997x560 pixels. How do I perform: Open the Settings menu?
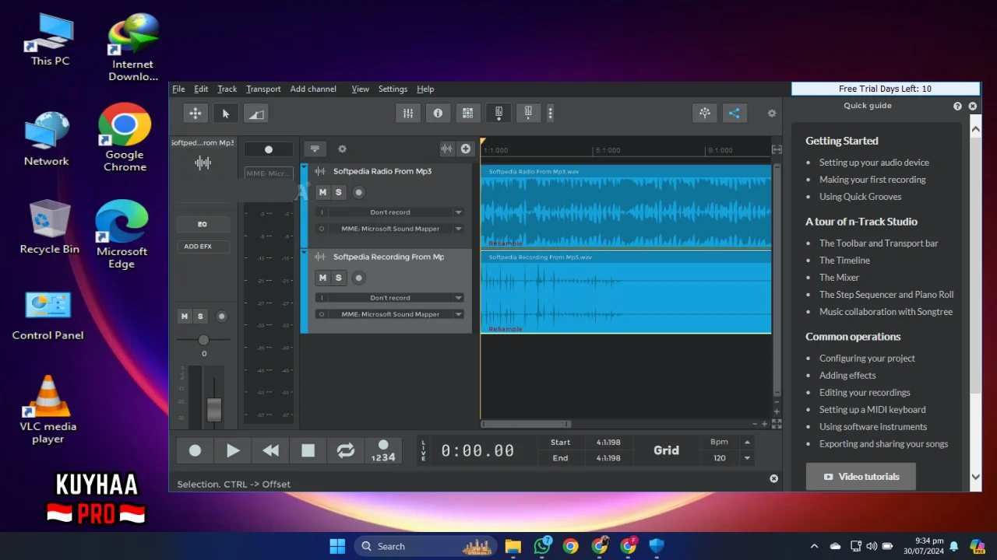[x=393, y=89]
